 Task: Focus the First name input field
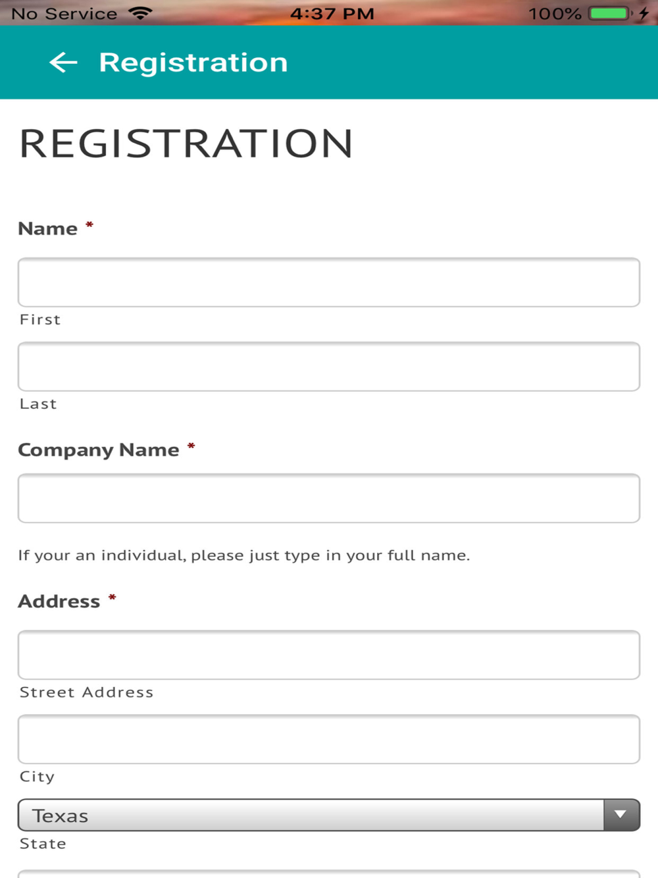[x=329, y=282]
